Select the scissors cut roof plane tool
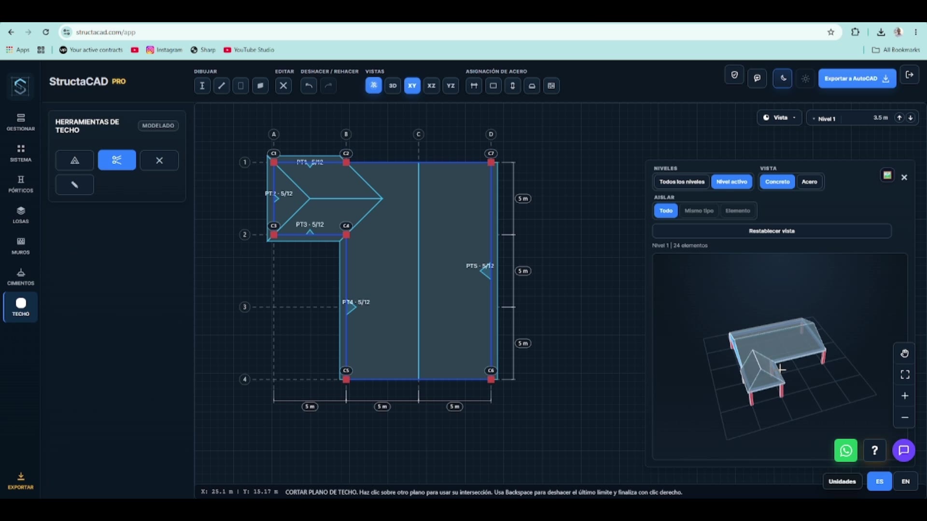Image resolution: width=927 pixels, height=521 pixels. pos(117,160)
